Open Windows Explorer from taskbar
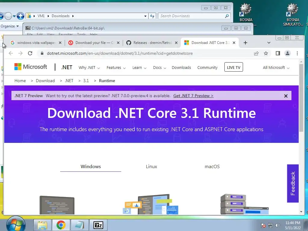This screenshot has height=231, width=308. coord(42,225)
